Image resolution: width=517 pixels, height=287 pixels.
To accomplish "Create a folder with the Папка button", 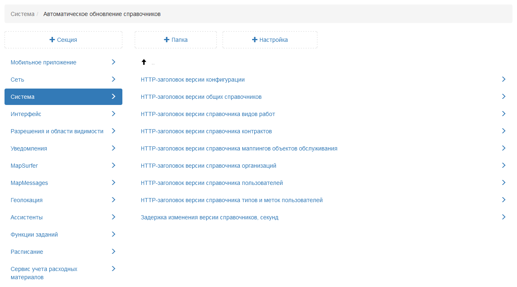I will point(176,40).
